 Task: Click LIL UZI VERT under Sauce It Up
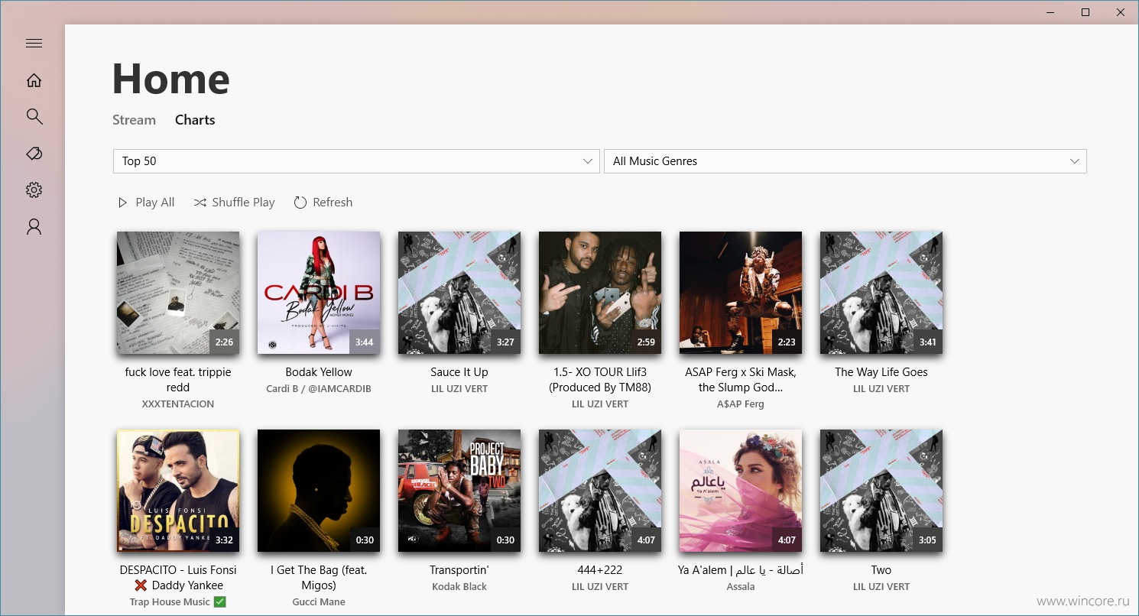pos(459,389)
